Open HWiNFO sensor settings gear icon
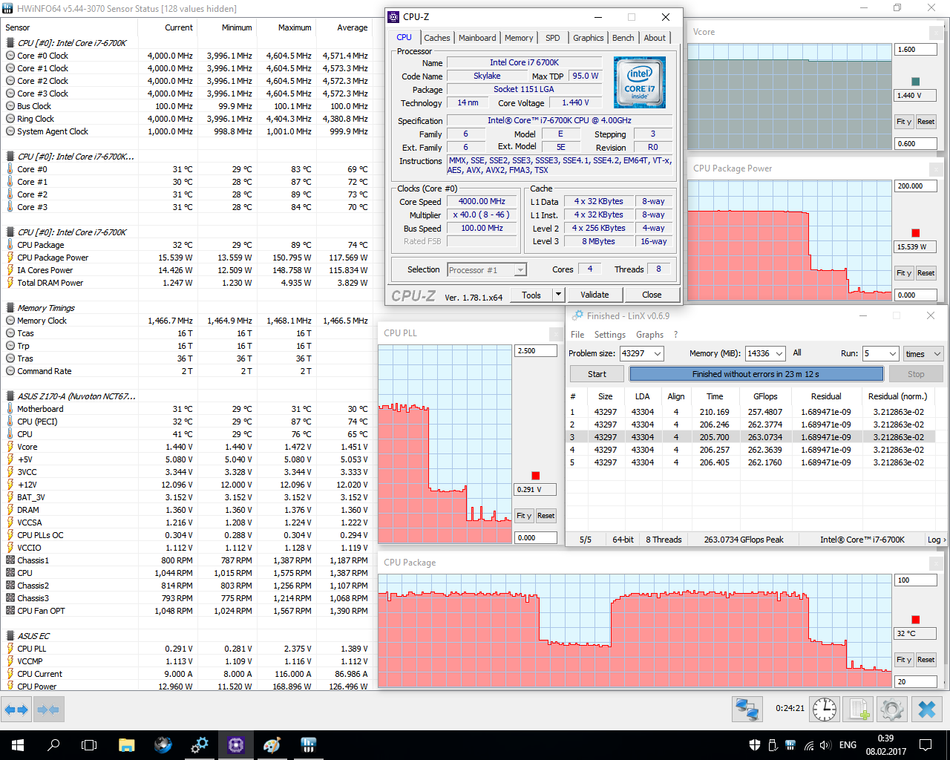Viewport: 950px width, 760px height. point(892,710)
